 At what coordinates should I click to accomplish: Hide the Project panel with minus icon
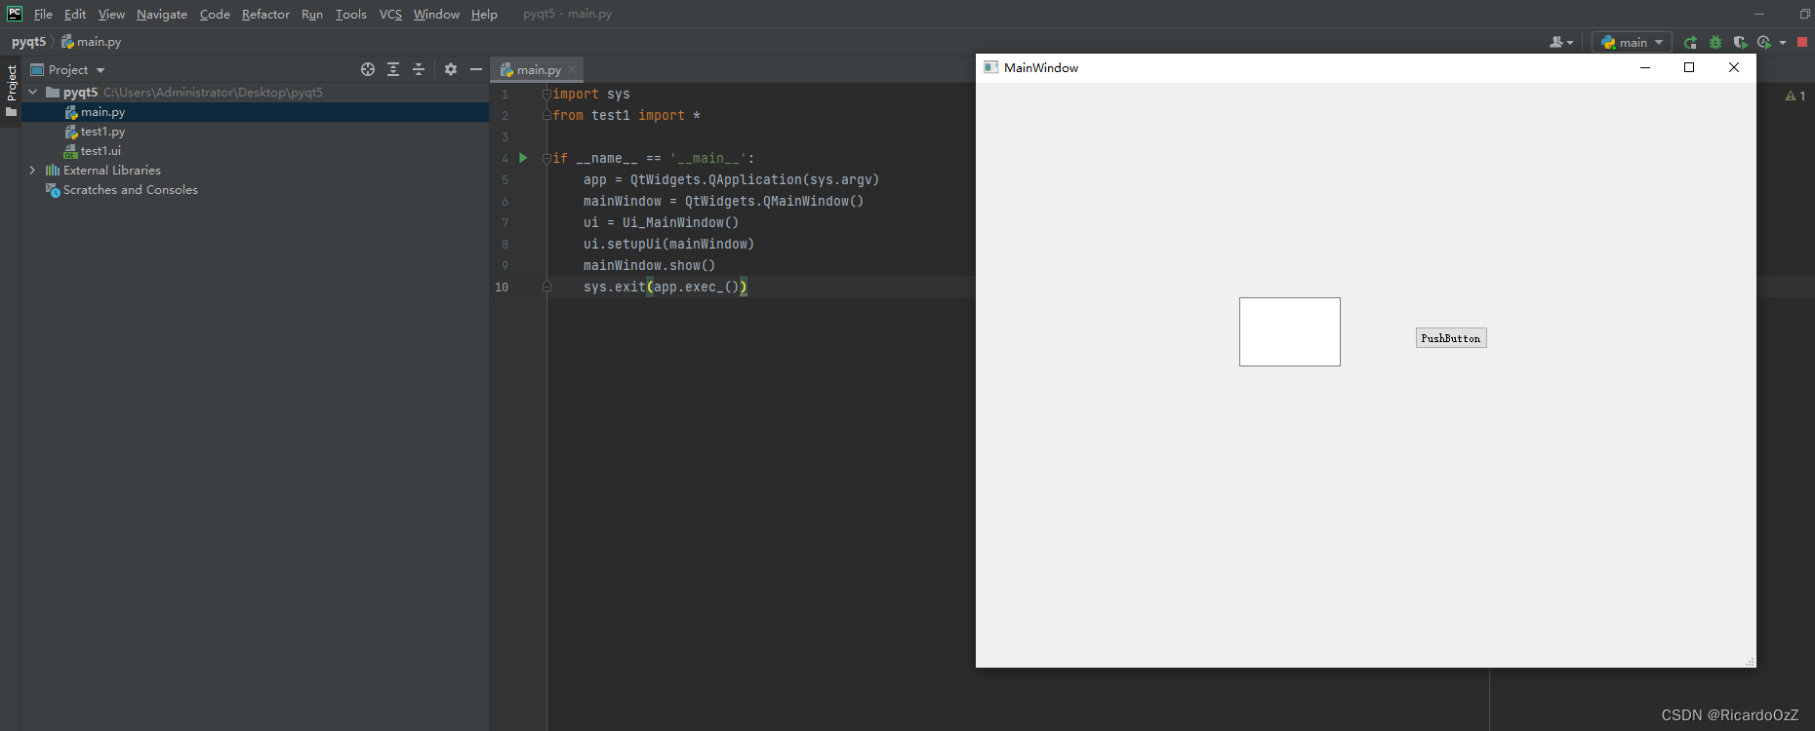pyautogui.click(x=476, y=69)
